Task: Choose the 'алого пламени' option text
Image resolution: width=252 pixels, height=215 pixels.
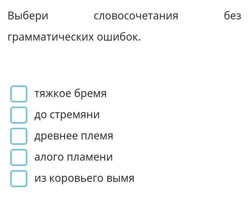Action: click(x=74, y=157)
